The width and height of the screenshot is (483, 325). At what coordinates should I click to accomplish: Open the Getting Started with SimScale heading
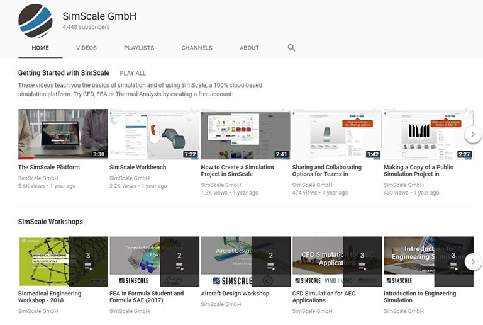click(x=64, y=73)
